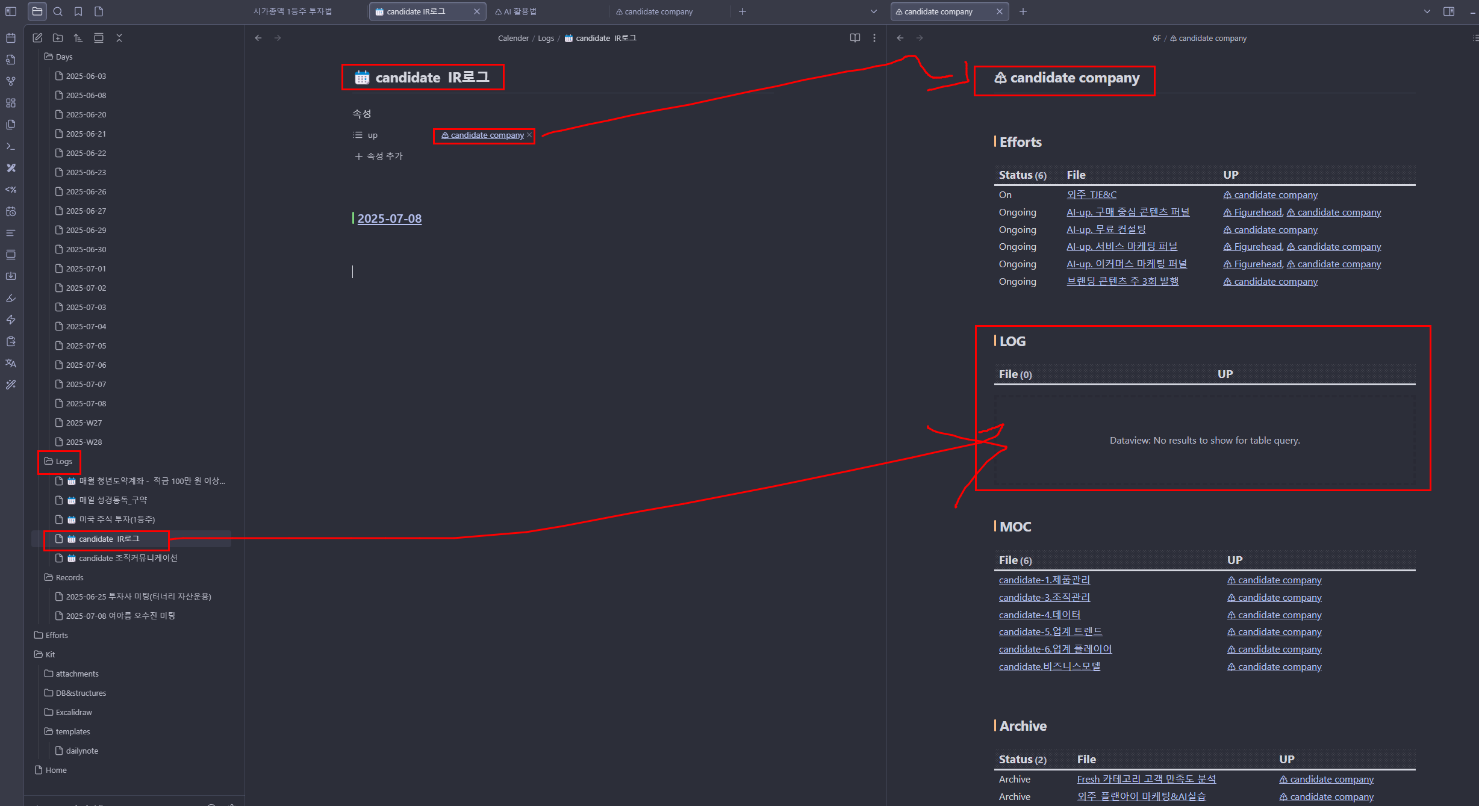
Task: Collapse all folders in file explorer
Action: 119,38
